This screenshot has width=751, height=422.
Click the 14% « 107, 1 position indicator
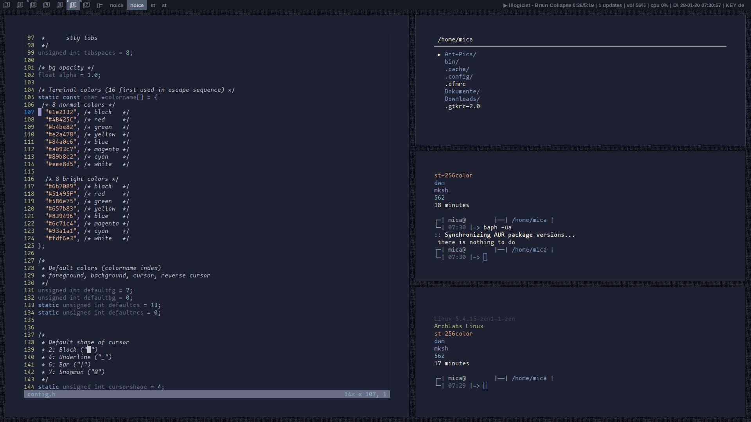[x=365, y=394]
